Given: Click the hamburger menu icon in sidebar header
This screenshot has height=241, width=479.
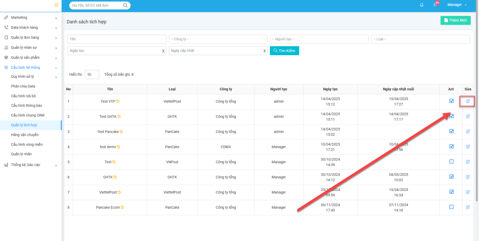Looking at the screenshot, I should coord(57,5).
